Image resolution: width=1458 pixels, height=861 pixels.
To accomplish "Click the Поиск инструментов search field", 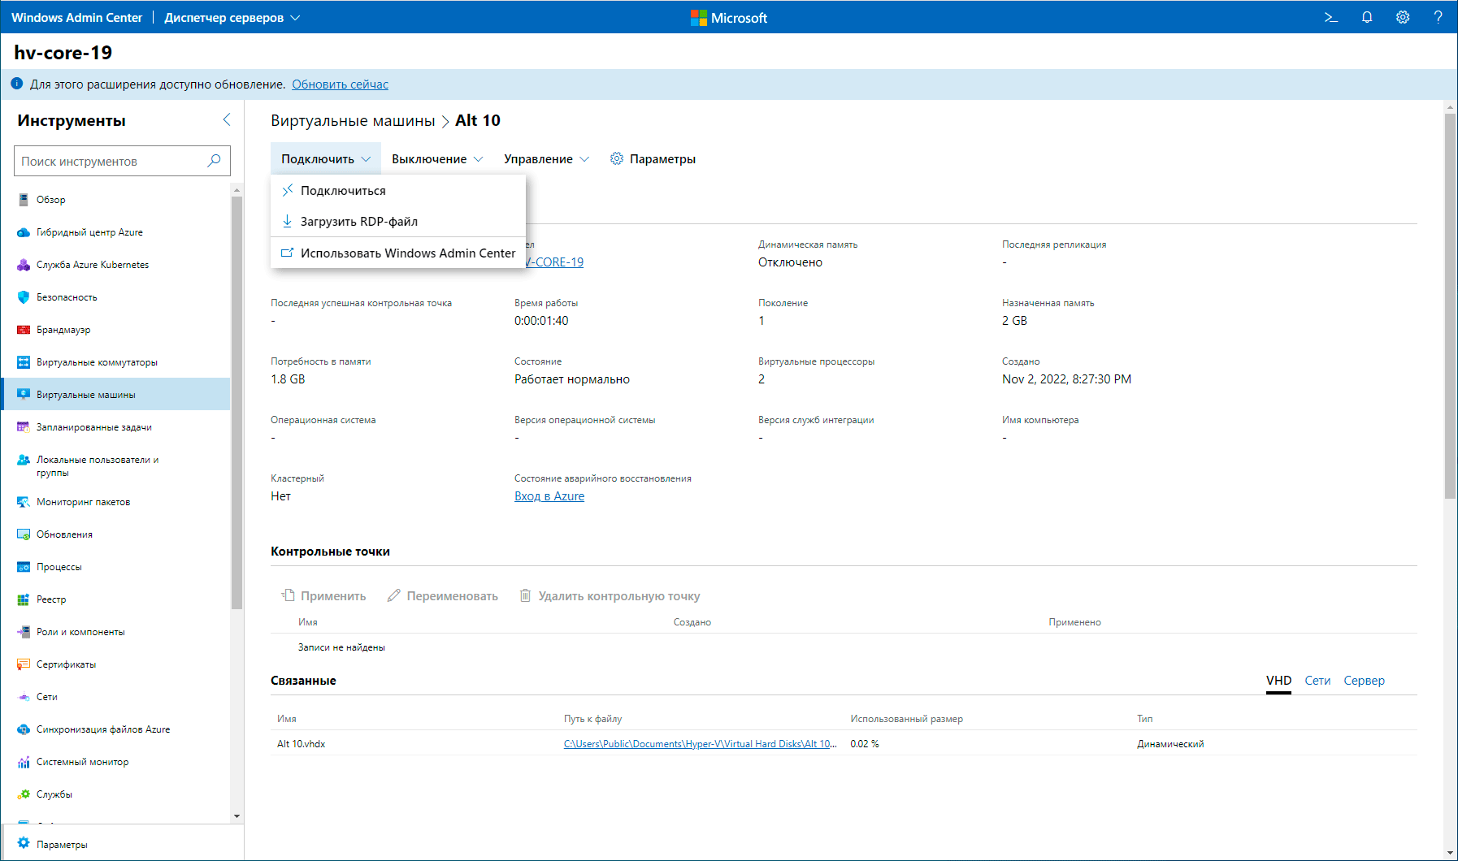I will point(110,161).
